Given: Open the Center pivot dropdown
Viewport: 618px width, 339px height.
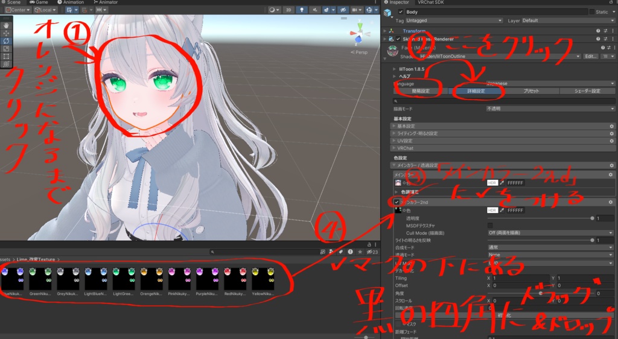Looking at the screenshot, I should point(18,10).
